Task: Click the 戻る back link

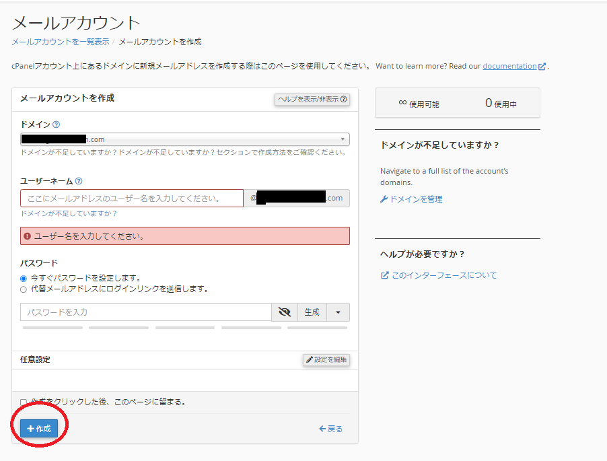Action: point(330,429)
